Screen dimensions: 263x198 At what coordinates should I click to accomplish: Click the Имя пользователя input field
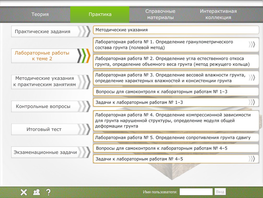tap(196, 192)
